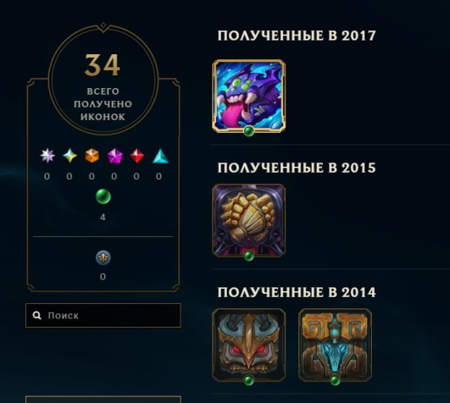Click the green gem under the spider icon
The width and height of the screenshot is (450, 403).
pos(249,131)
